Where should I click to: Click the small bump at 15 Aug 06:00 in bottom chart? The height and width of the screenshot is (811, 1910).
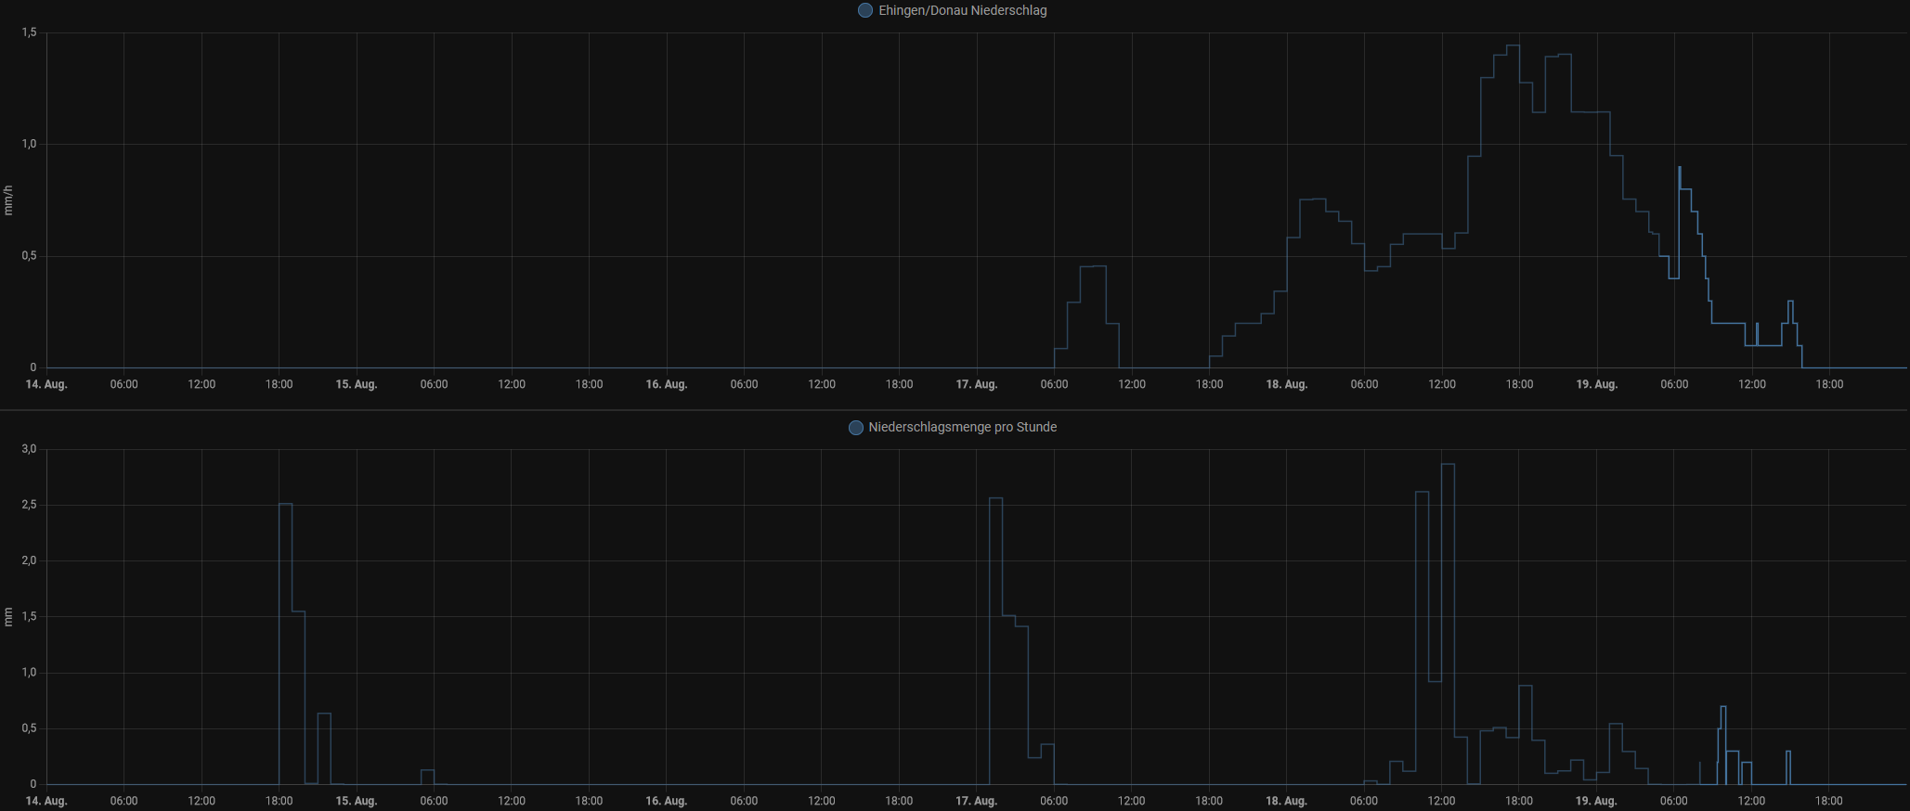pyautogui.click(x=427, y=771)
